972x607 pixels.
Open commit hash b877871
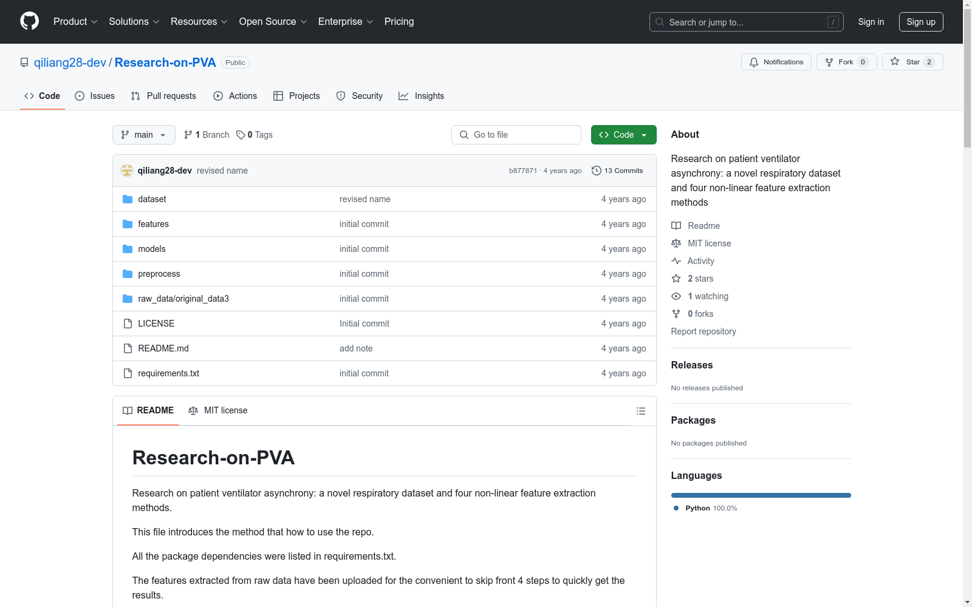(x=523, y=171)
